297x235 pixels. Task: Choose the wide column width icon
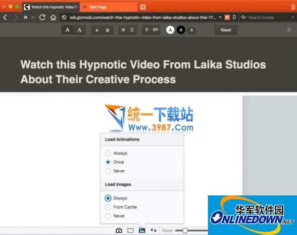(155, 30)
